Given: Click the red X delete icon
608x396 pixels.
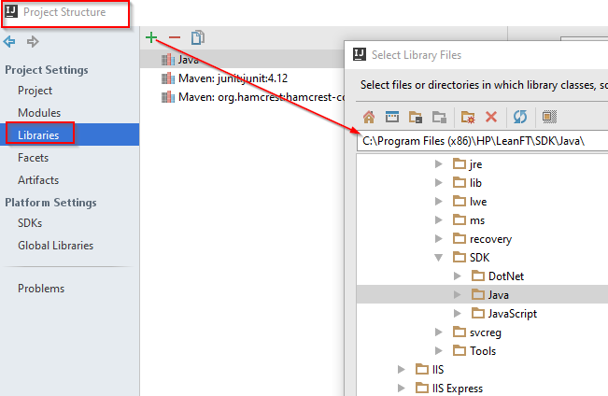Looking at the screenshot, I should point(491,117).
